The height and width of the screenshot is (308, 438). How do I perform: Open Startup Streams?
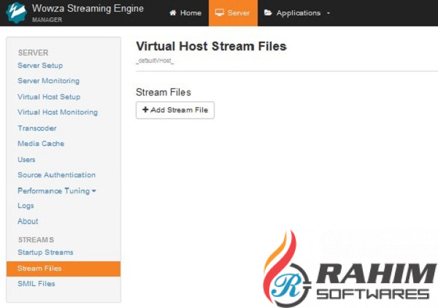tap(45, 253)
